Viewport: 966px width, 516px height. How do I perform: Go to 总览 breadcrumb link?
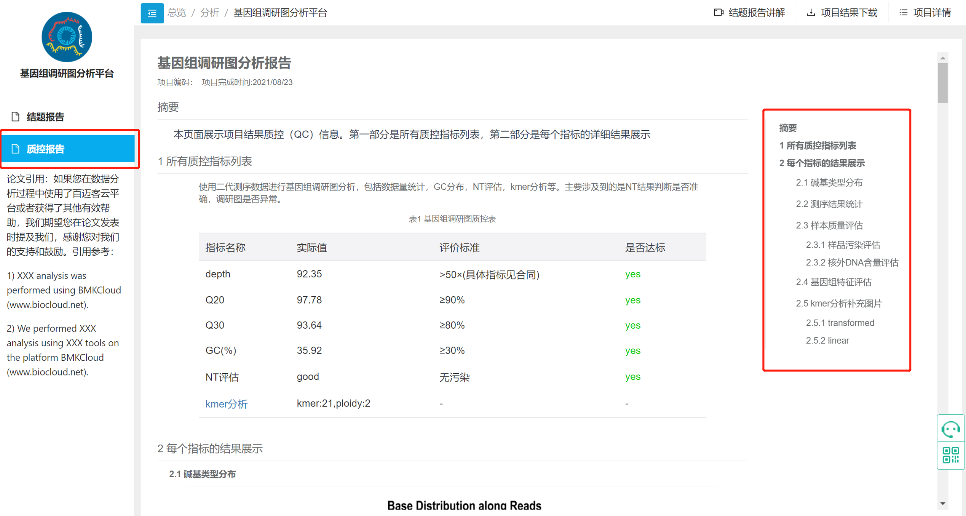pos(176,13)
